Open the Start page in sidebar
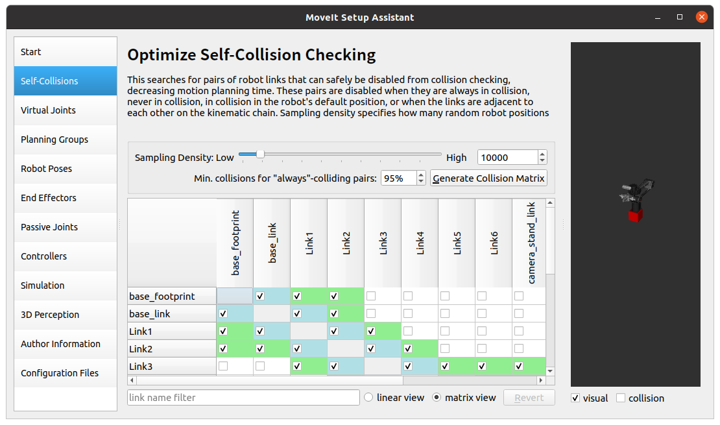 (x=66, y=52)
